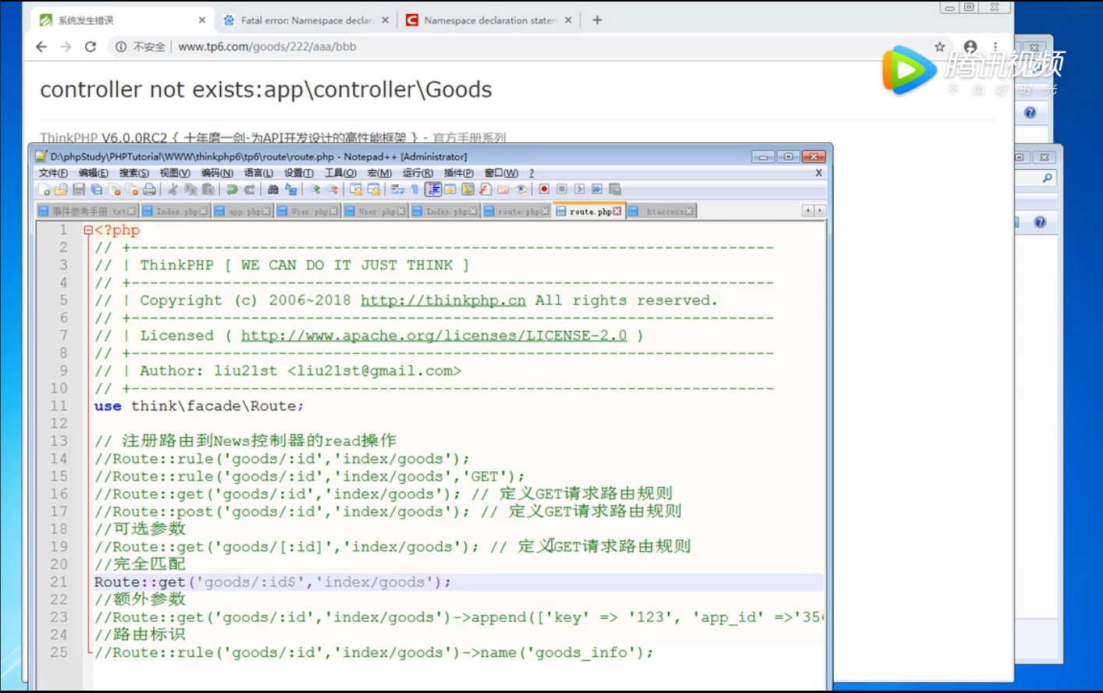The height and width of the screenshot is (693, 1103).
Task: Toggle file monitoring eye icon
Action: point(521,189)
